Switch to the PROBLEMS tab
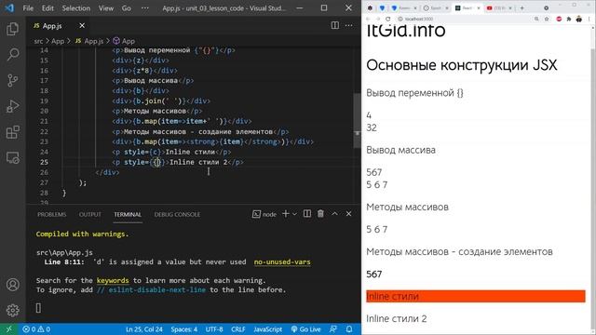Image resolution: width=596 pixels, height=335 pixels. coord(52,214)
